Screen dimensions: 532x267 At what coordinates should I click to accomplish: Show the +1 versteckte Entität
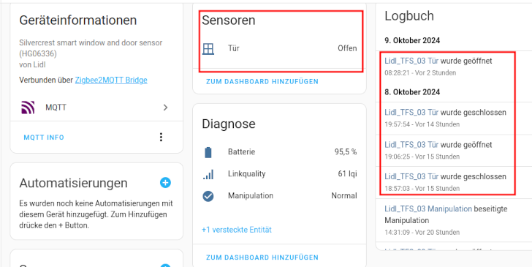point(237,230)
